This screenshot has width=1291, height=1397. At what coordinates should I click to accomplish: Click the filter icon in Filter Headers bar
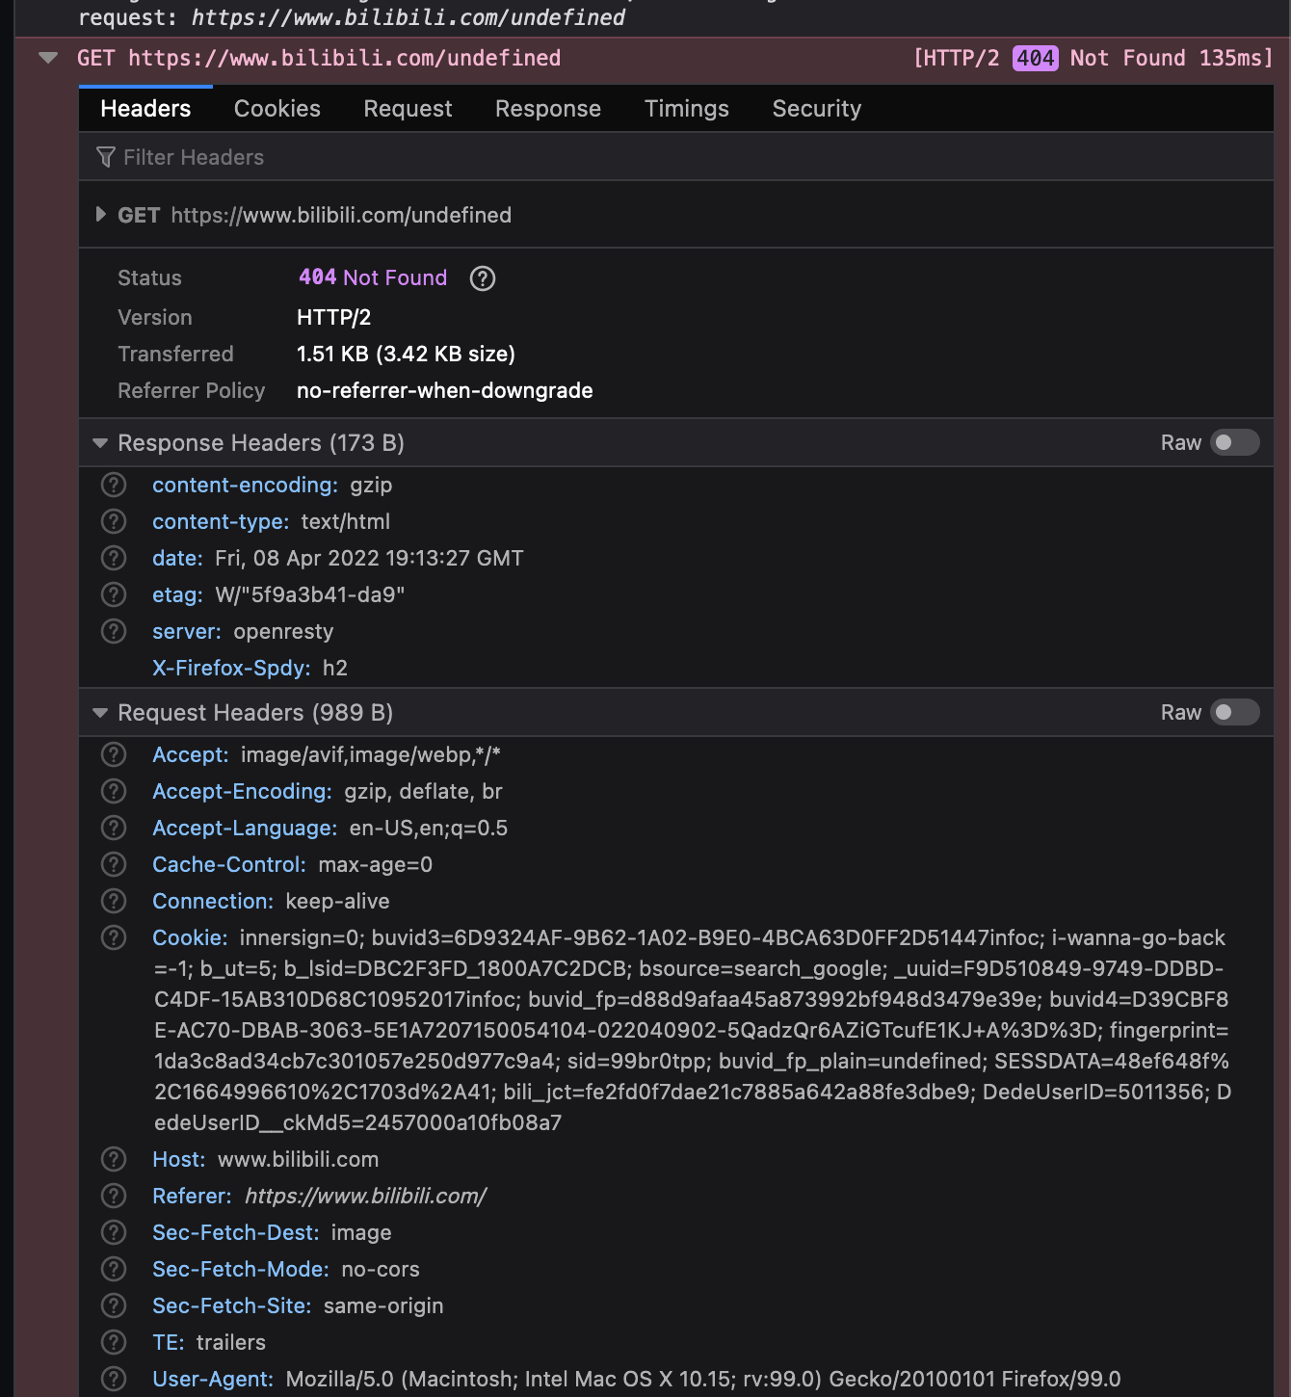tap(106, 157)
